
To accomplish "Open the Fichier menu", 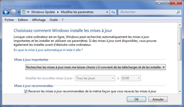I will click(9, 20).
